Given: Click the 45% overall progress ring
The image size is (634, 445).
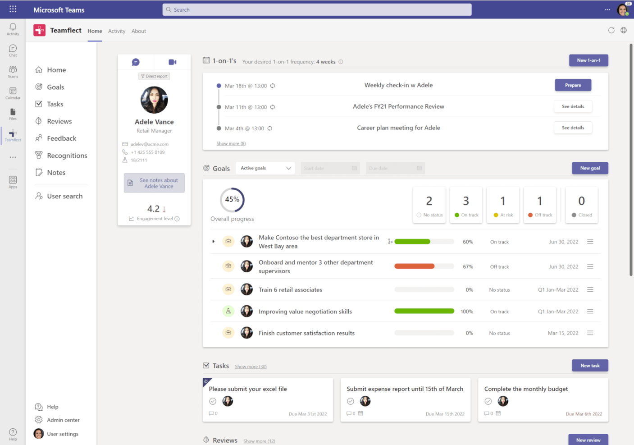Looking at the screenshot, I should pyautogui.click(x=232, y=199).
